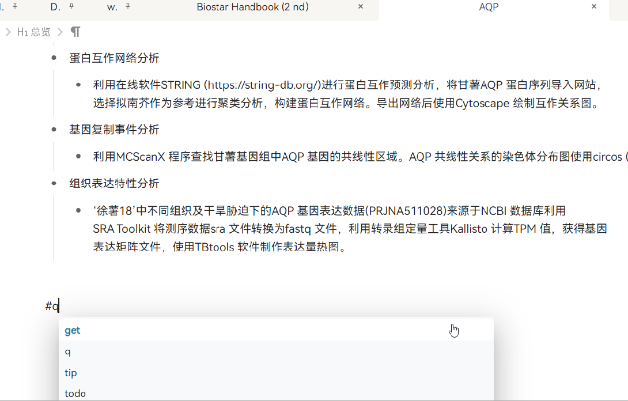
Task: Click the SRA Toolkit text
Action: tap(122, 229)
